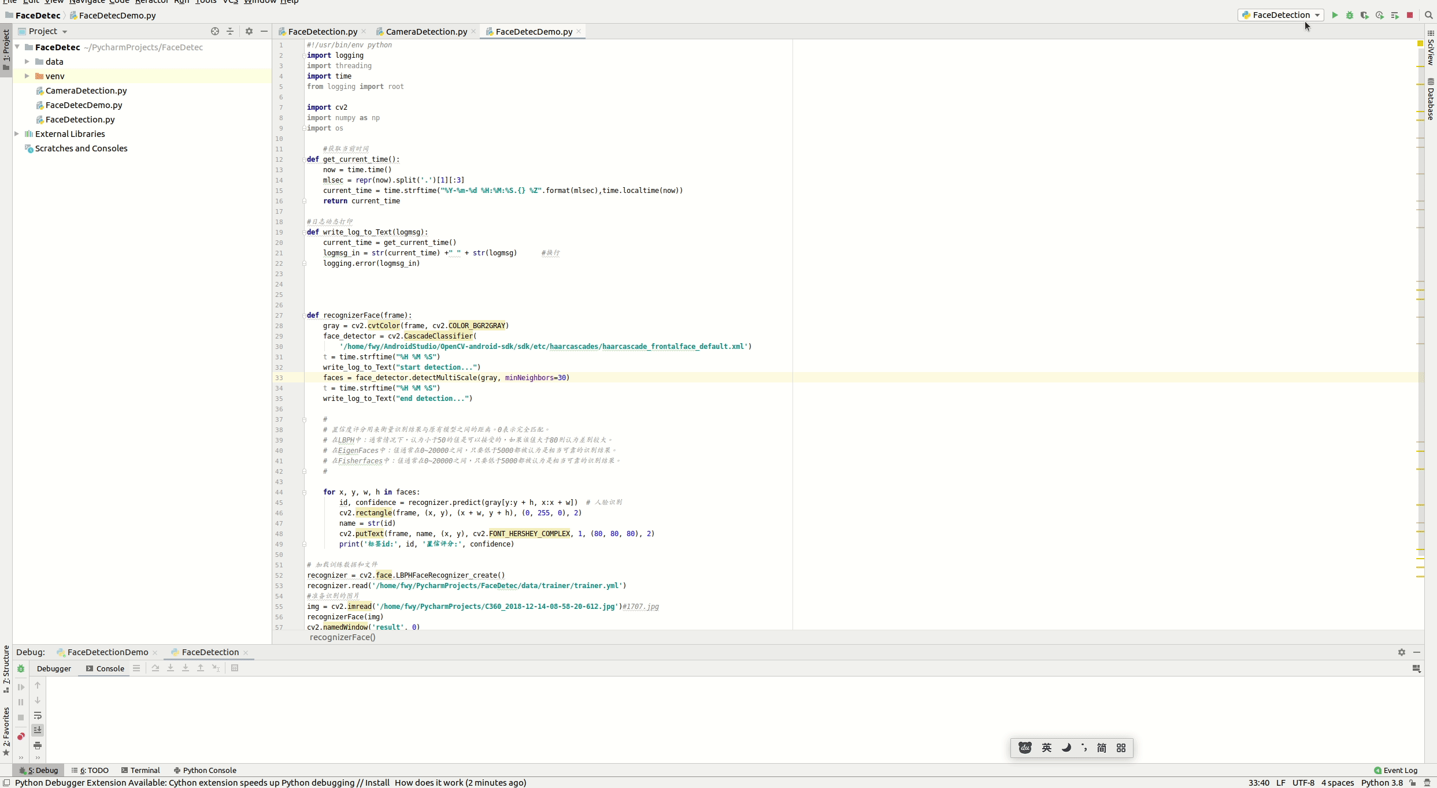Select FaceDetection run configuration dropdown
The height and width of the screenshot is (788, 1437).
point(1282,14)
